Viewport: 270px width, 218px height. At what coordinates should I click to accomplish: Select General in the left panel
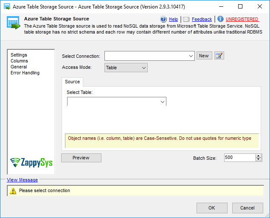(19, 67)
